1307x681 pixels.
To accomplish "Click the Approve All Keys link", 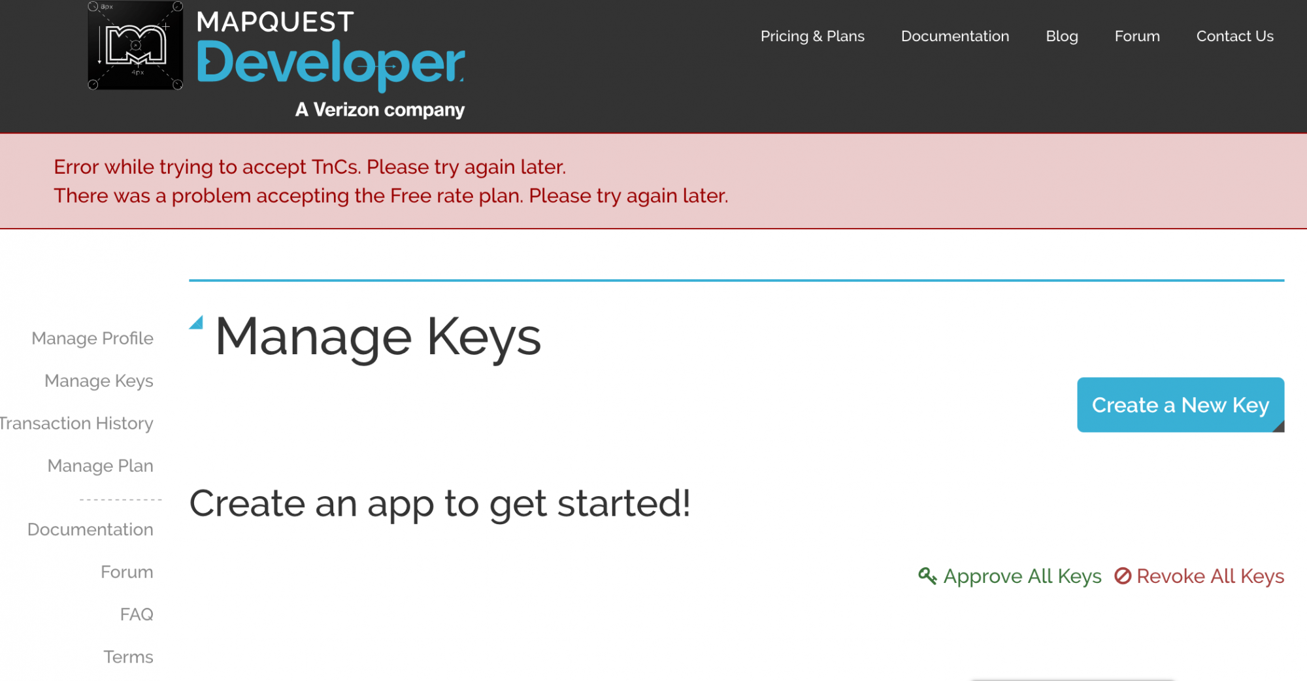I will tap(1022, 576).
